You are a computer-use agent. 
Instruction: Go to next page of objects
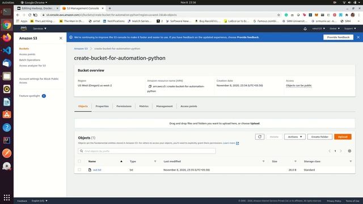pyautogui.click(x=341, y=151)
